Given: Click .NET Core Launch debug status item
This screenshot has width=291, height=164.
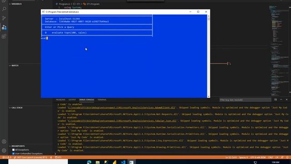Looking at the screenshot, I should click(30, 157).
